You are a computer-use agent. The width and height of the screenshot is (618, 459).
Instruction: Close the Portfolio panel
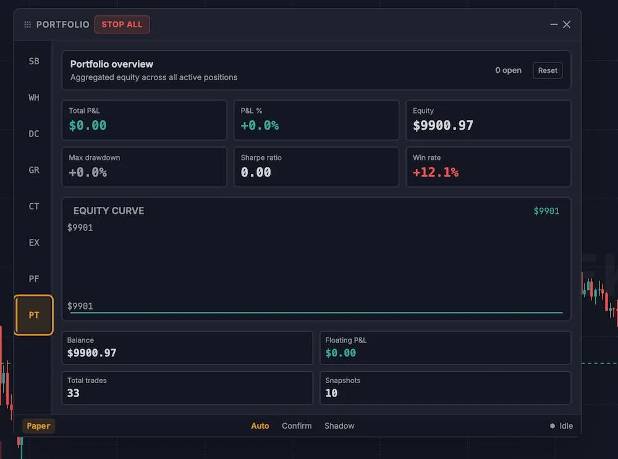(x=567, y=25)
